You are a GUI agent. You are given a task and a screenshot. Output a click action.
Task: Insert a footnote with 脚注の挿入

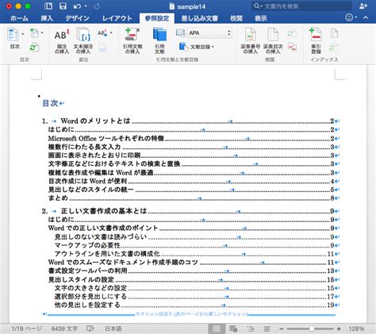pos(62,41)
